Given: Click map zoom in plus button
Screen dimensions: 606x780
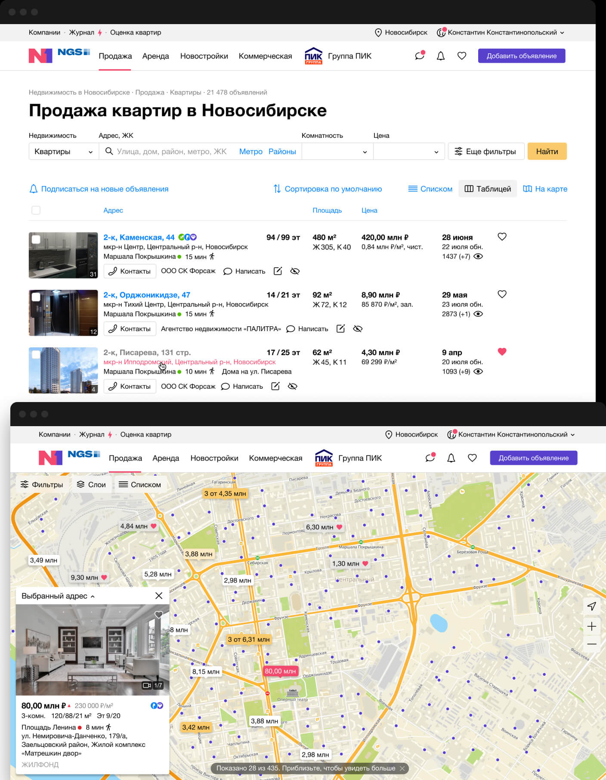Looking at the screenshot, I should coord(592,626).
